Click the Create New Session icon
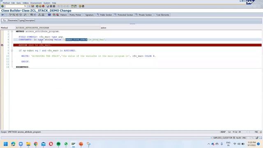Image resolution: width=263 pixels, height=148 pixels. point(72,6)
